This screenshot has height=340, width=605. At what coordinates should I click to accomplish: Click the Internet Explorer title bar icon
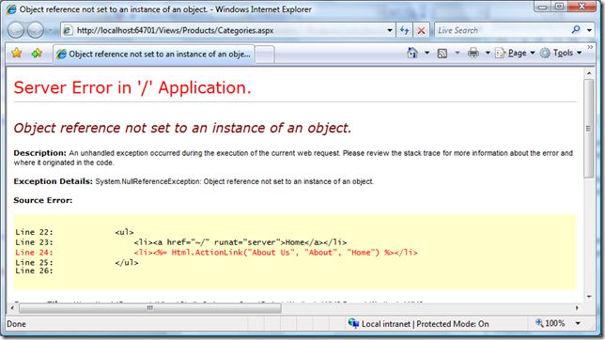(x=11, y=9)
